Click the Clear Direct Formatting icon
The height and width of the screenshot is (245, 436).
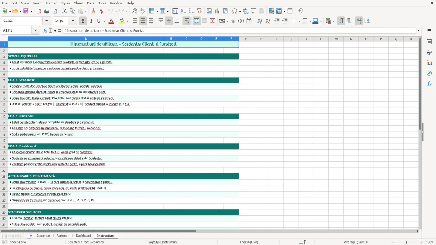point(101,11)
